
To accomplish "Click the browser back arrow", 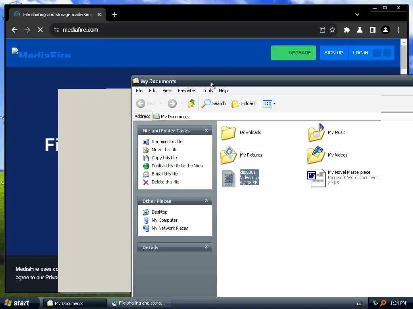I will click(15, 30).
